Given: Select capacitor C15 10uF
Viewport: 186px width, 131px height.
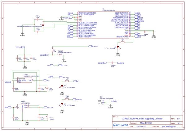Looking at the screenshot, I should tap(14, 118).
